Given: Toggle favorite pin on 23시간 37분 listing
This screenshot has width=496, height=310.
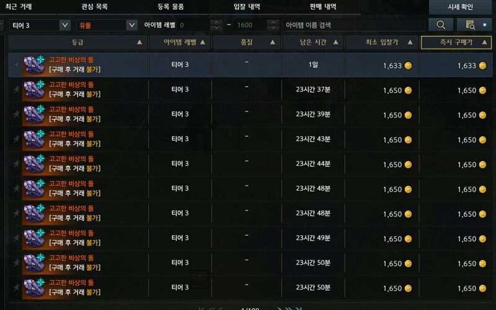Looking at the screenshot, I should [x=16, y=90].
